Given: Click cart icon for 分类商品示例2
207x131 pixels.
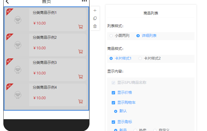Looking at the screenshot, I should coord(81,52).
